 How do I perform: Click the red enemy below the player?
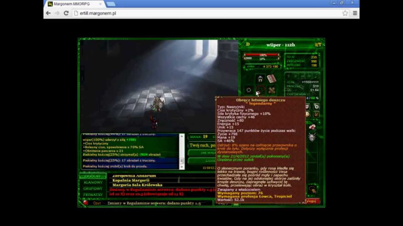point(154,122)
